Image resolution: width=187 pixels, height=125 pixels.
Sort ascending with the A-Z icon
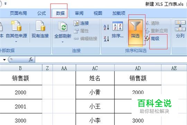point(106,27)
